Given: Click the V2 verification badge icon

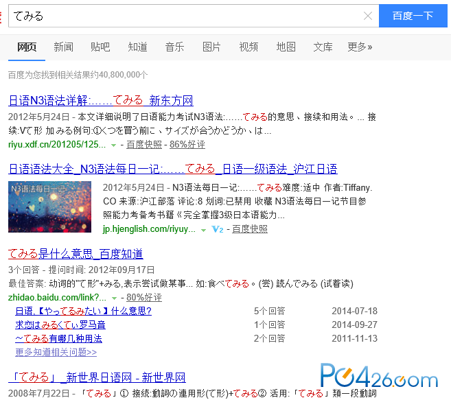Looking at the screenshot, I should (218, 229).
